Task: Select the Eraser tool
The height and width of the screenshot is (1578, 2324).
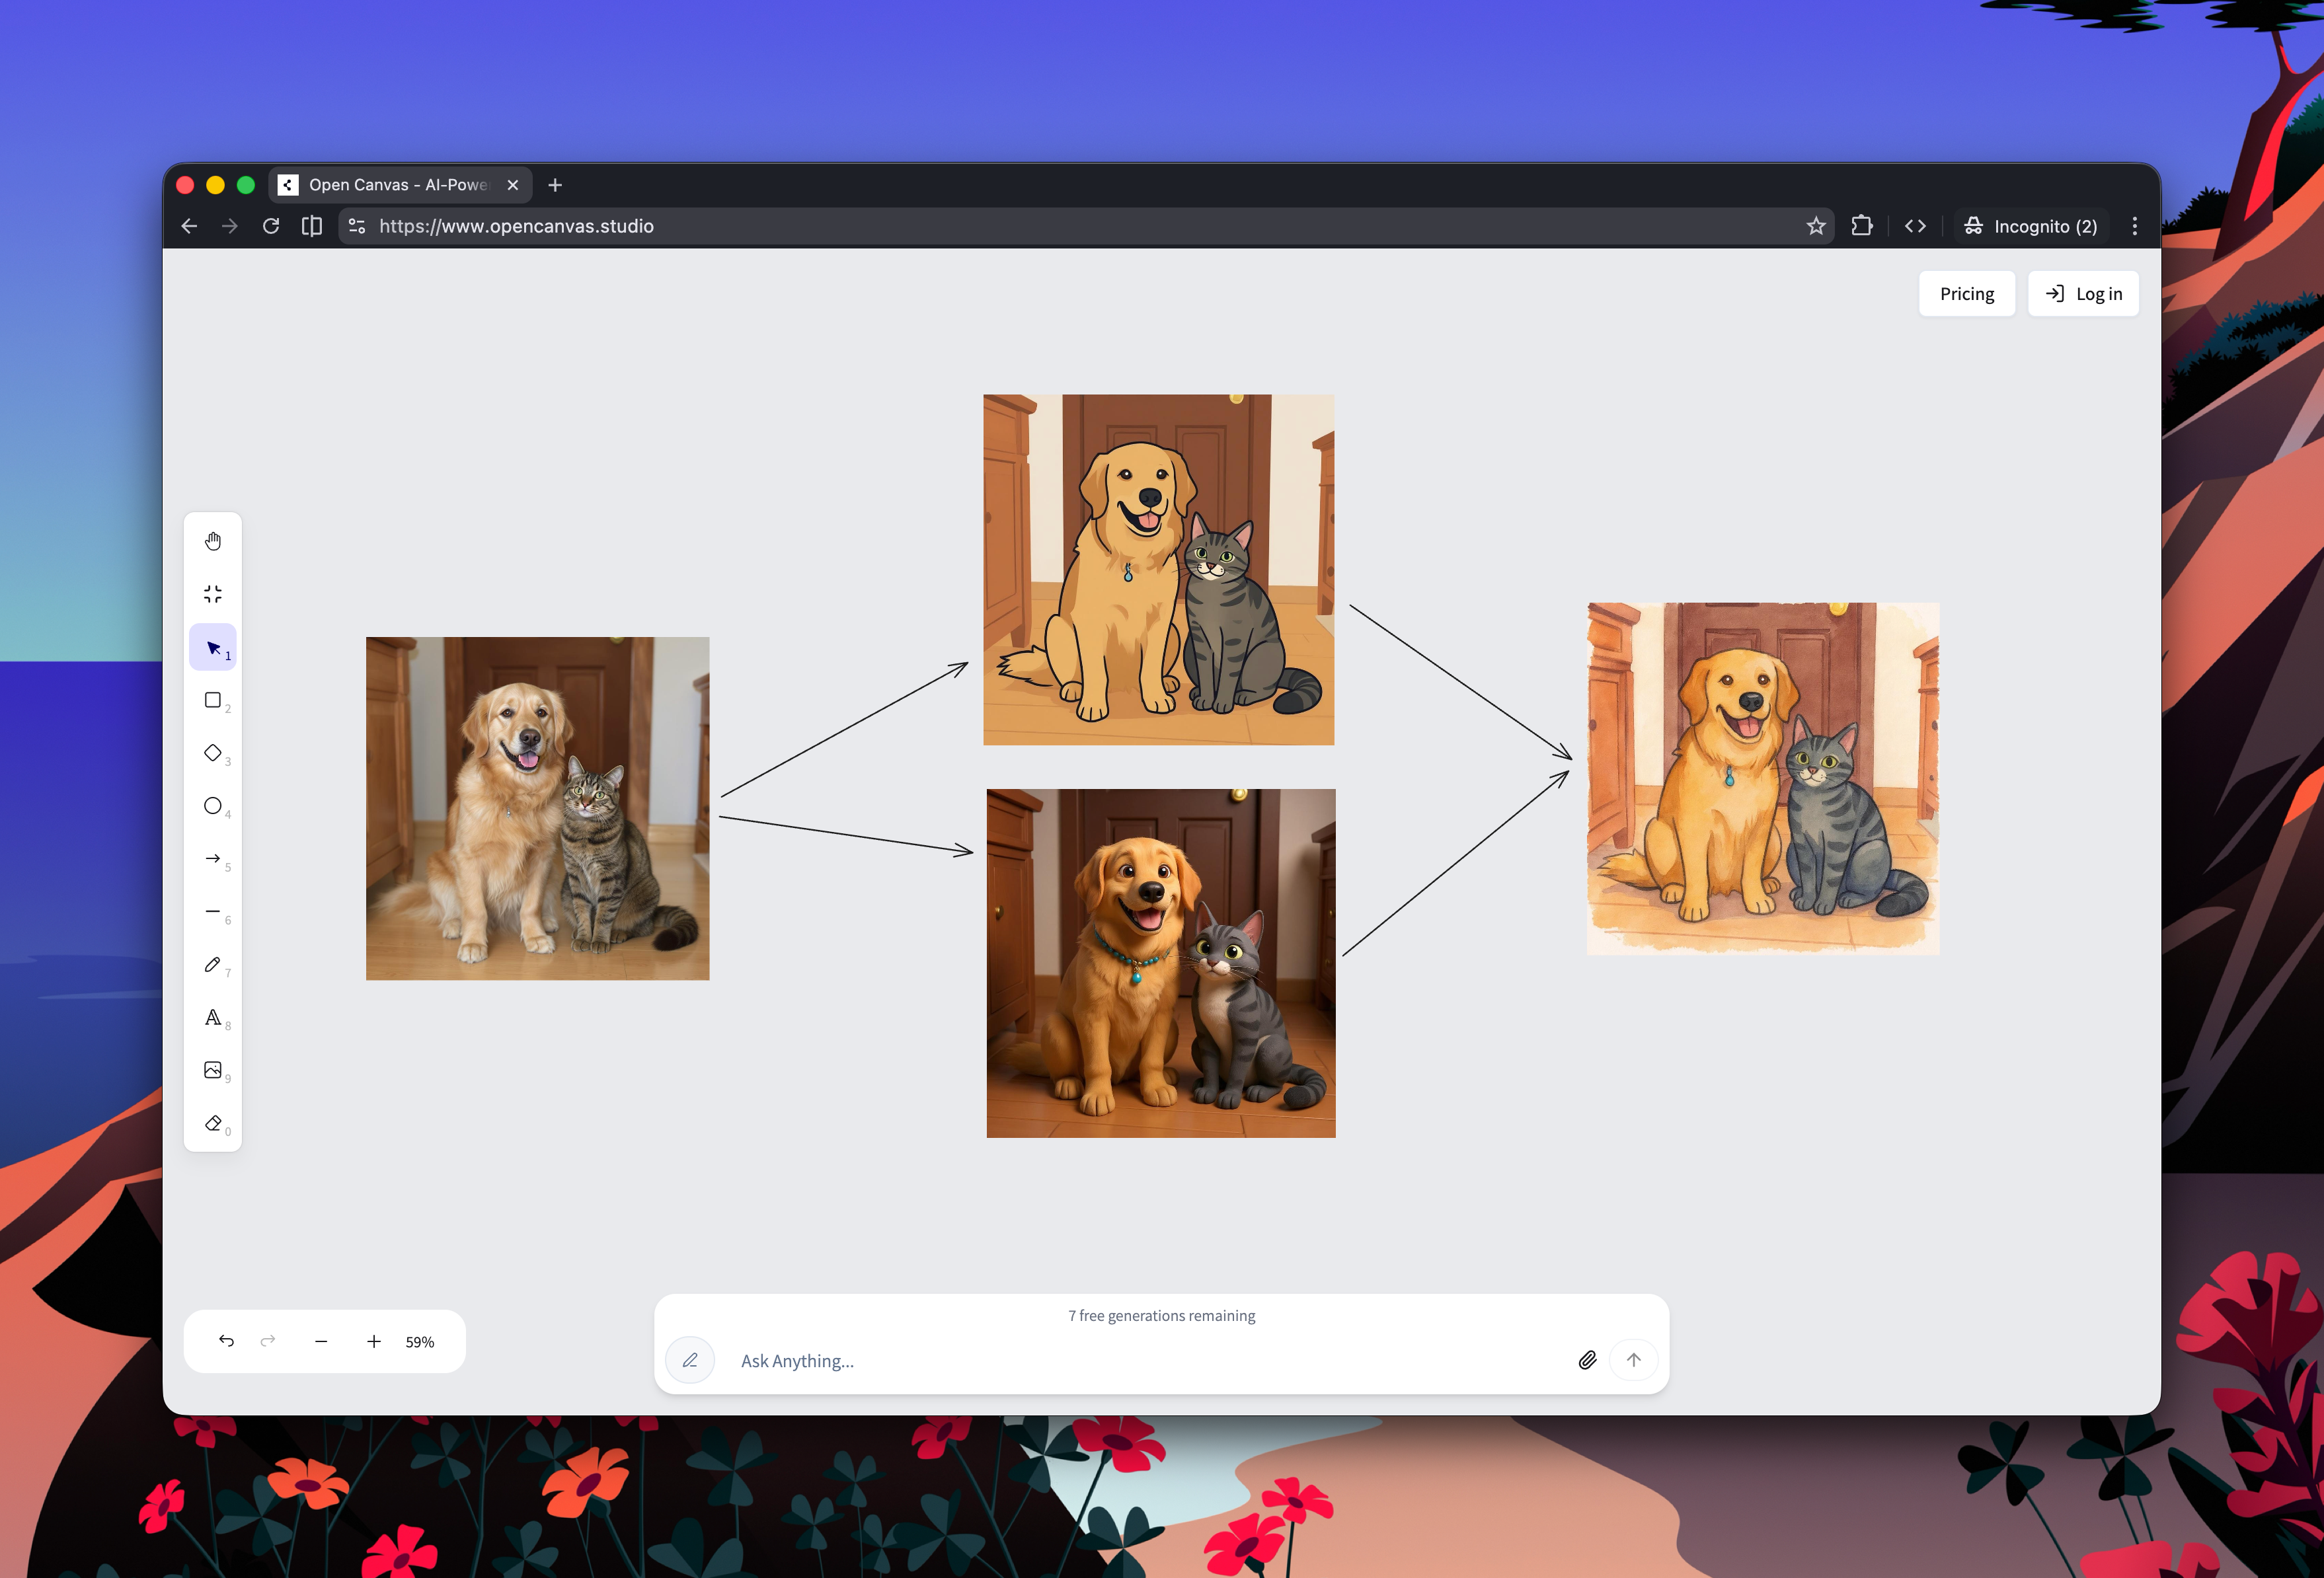Action: pyautogui.click(x=213, y=1123)
